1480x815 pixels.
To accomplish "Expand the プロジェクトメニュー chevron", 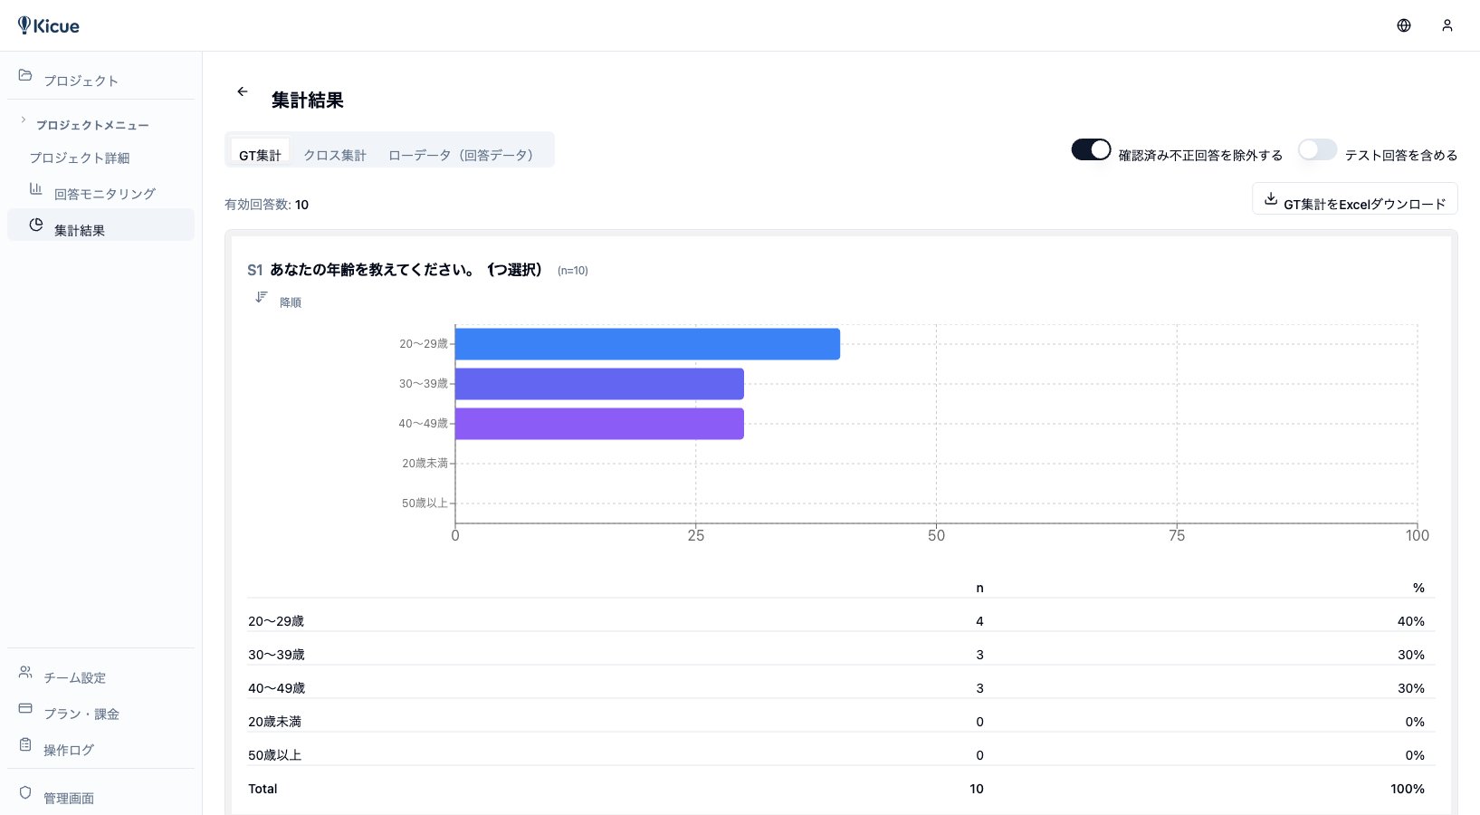I will 24,120.
